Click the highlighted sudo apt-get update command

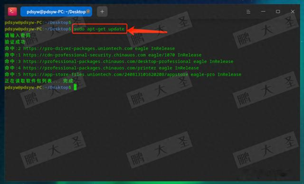tap(99, 29)
